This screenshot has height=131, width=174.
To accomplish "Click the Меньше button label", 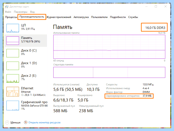I will click(x=15, y=123).
